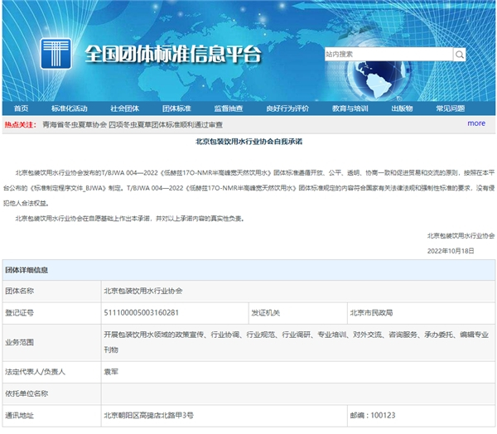Viewport: 497px width, 434px height.
Task: Click the 北京包装饮用水行业协会 name table cell
Action: pos(298,291)
